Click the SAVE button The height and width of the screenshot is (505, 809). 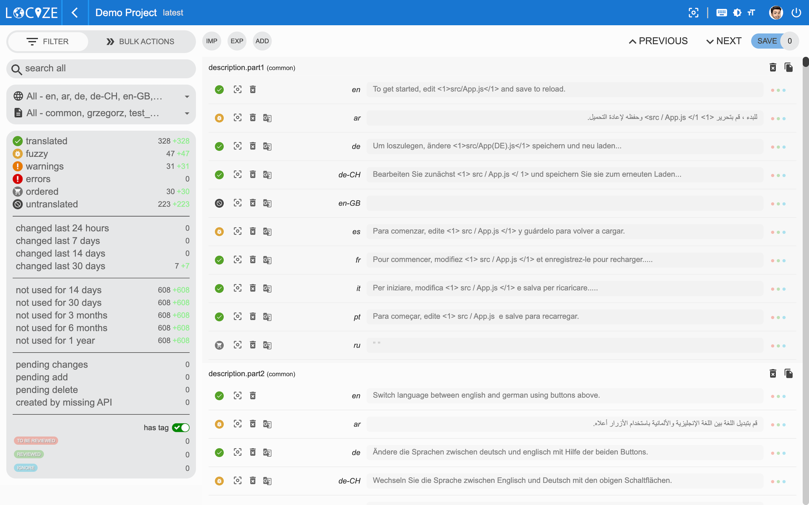click(x=767, y=41)
